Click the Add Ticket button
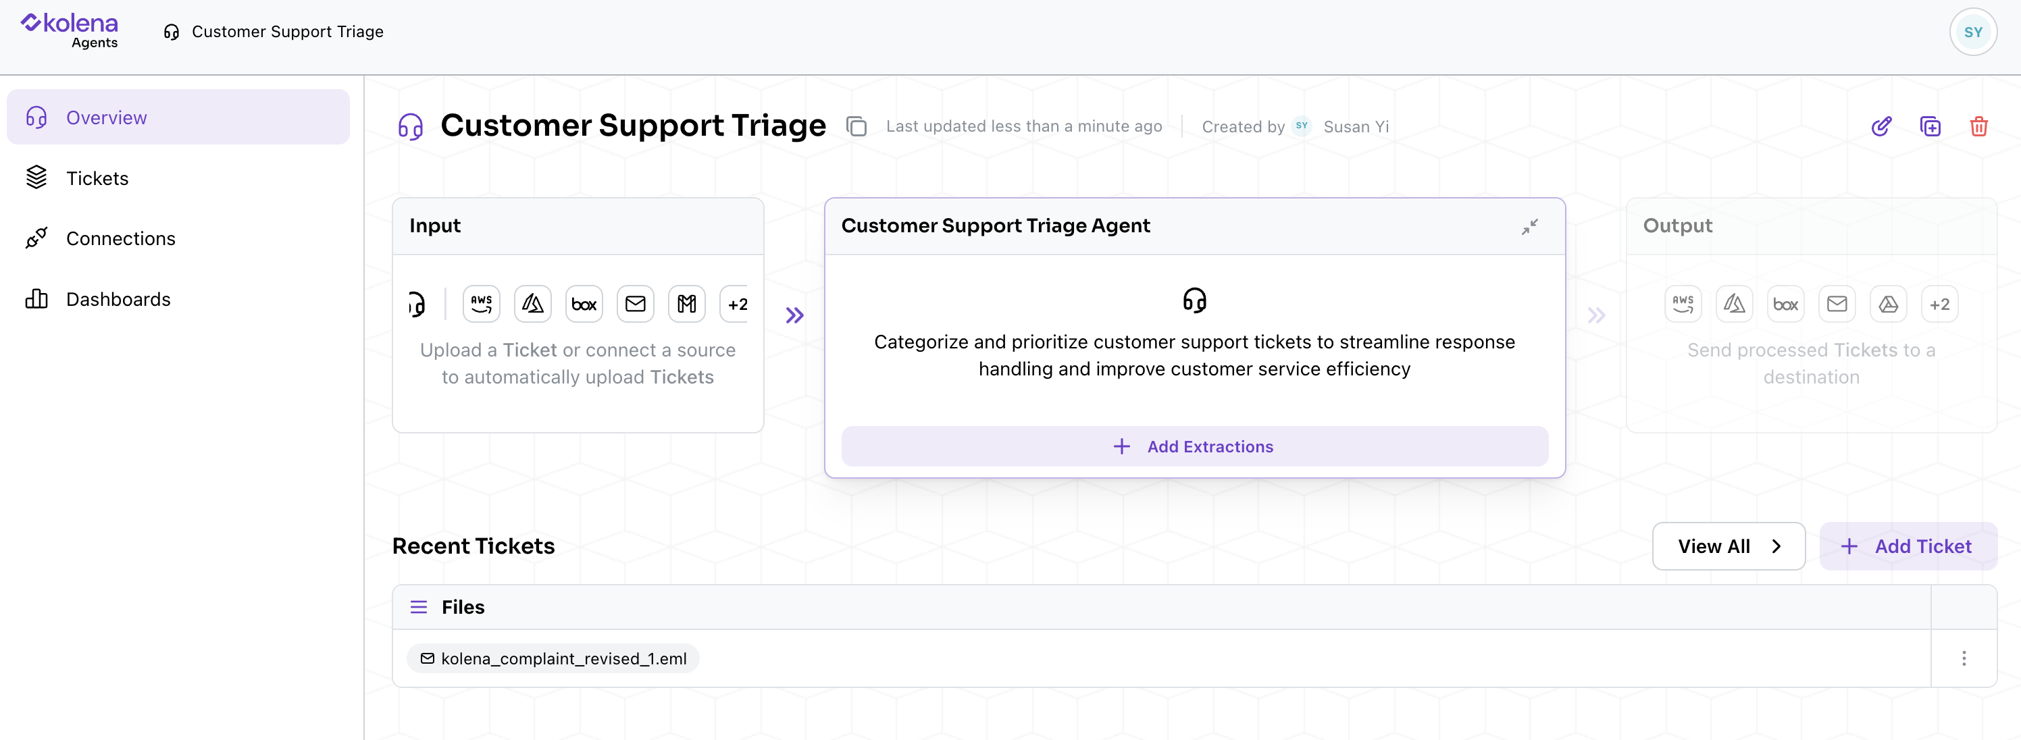The image size is (2021, 740). [x=1908, y=546]
